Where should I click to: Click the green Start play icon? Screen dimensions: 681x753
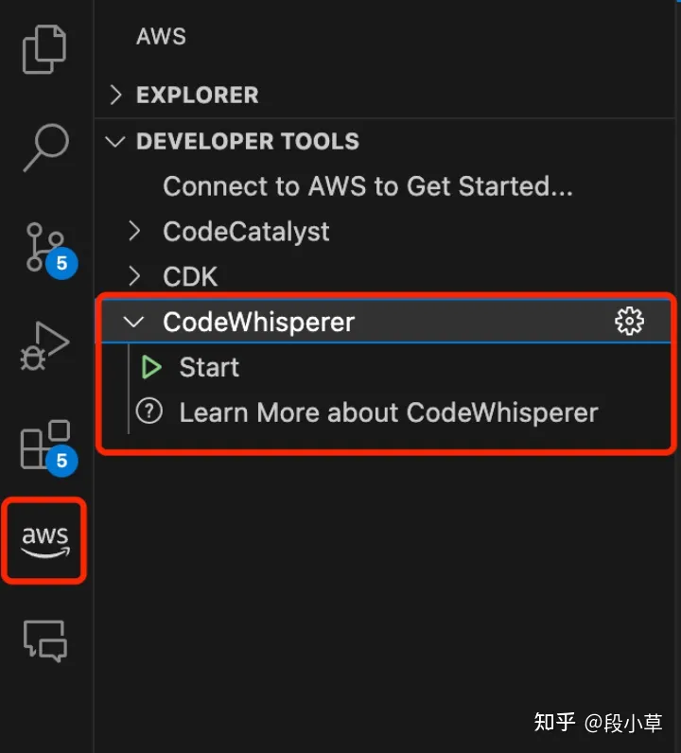151,367
